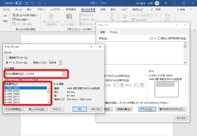
Task: Confirm label options with OK
Action: (x=80, y=109)
